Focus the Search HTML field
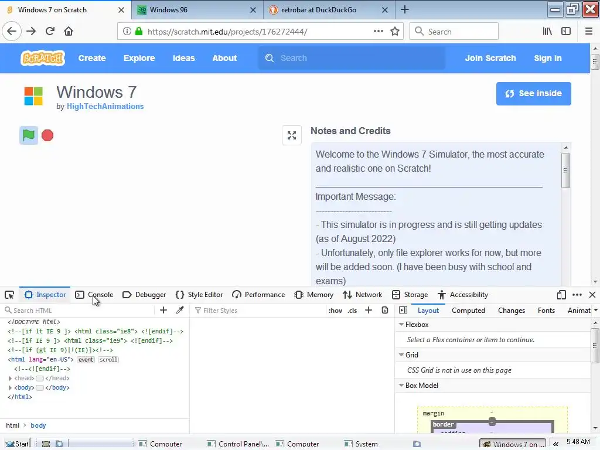Image resolution: width=600 pixels, height=450 pixels. click(79, 311)
